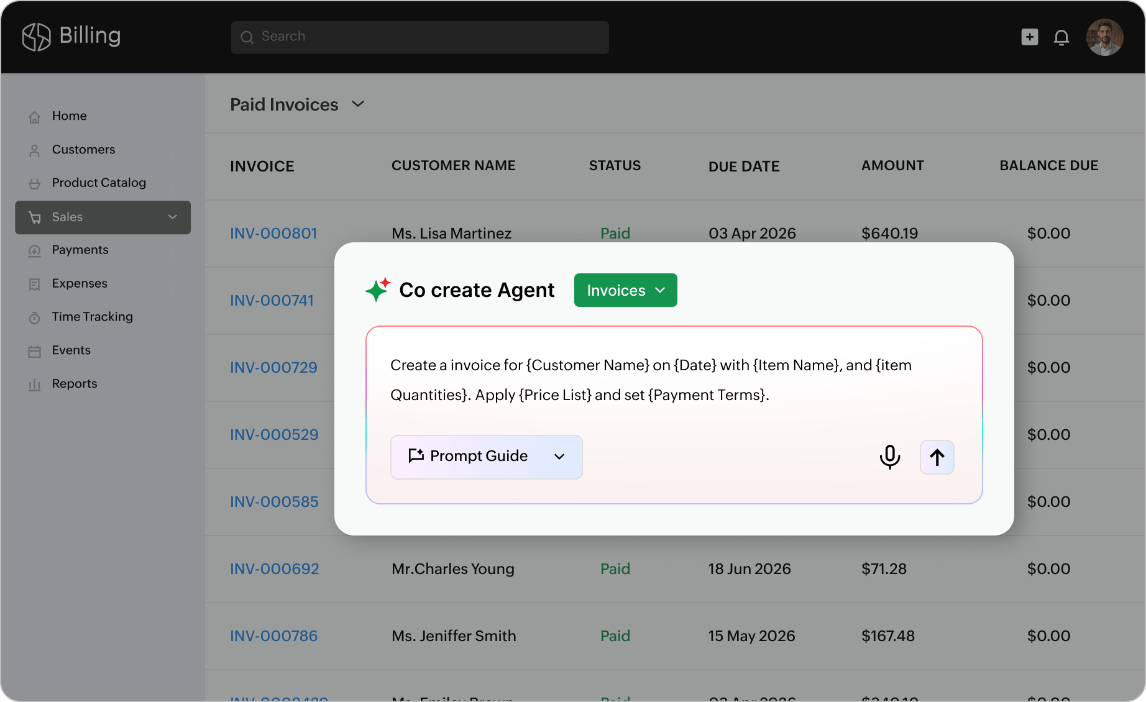Open invoice INV-000741
The height and width of the screenshot is (702, 1146).
pos(272,301)
